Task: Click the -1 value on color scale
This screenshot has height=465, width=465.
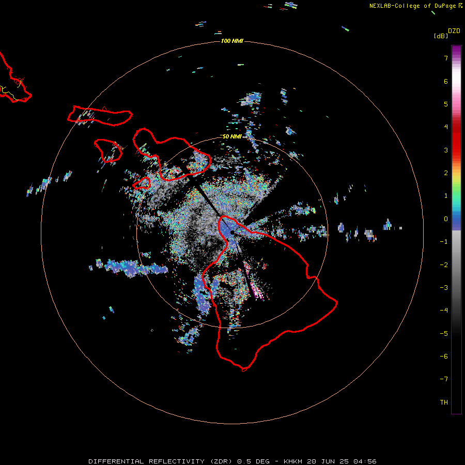Action: click(444, 242)
